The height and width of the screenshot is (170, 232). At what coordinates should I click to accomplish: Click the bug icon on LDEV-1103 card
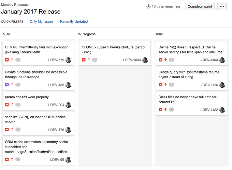pyautogui.click(x=160, y=60)
